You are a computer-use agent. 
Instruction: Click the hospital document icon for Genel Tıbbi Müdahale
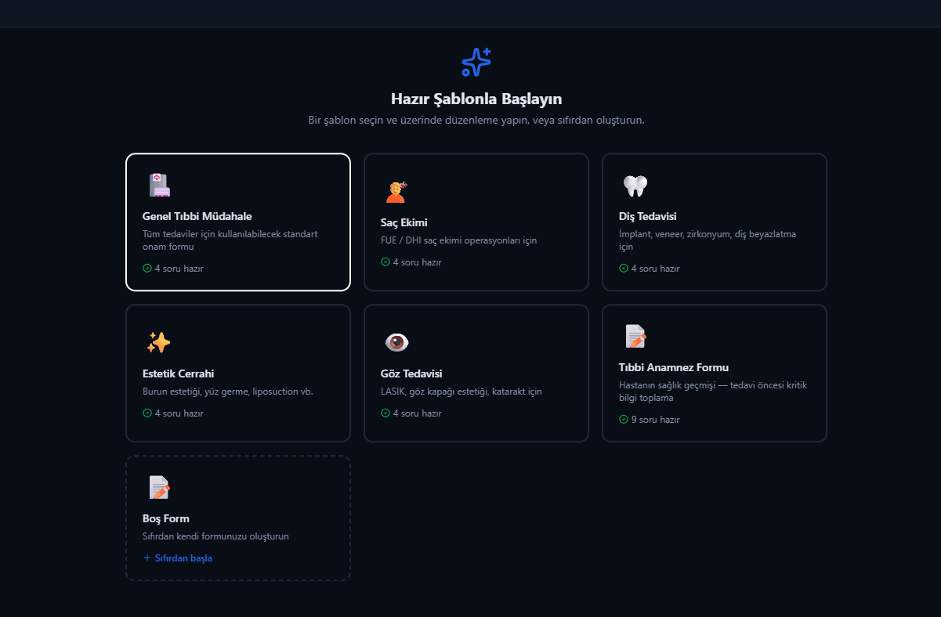tap(159, 185)
